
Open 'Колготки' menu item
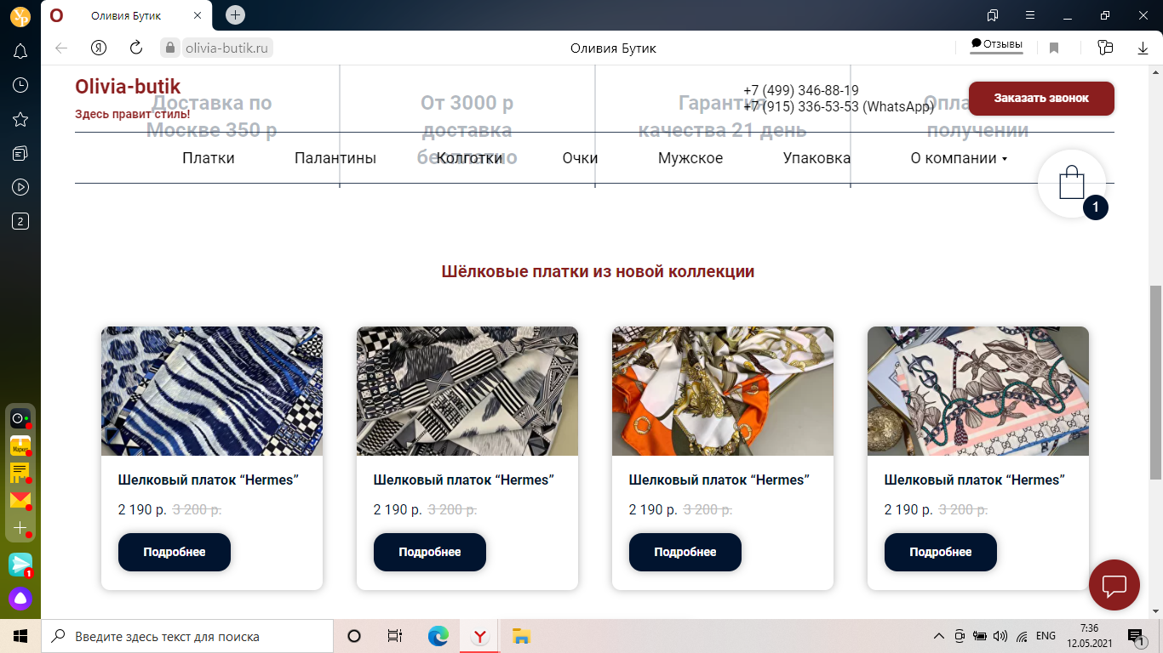pos(469,158)
